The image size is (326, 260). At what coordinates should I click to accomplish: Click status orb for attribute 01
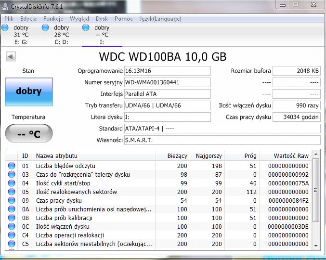pos(12,166)
